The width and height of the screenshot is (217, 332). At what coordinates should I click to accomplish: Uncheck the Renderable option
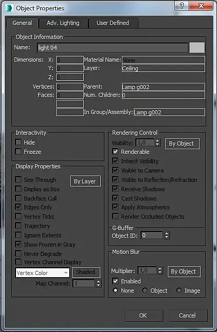[x=115, y=151]
